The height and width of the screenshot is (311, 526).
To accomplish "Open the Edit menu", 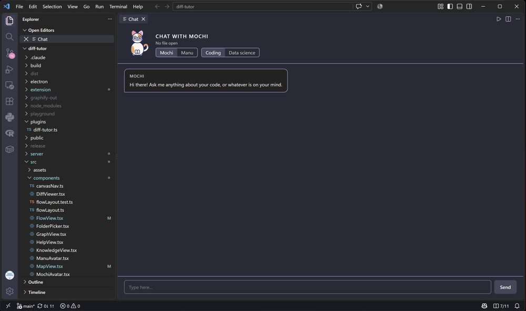I will tap(33, 6).
